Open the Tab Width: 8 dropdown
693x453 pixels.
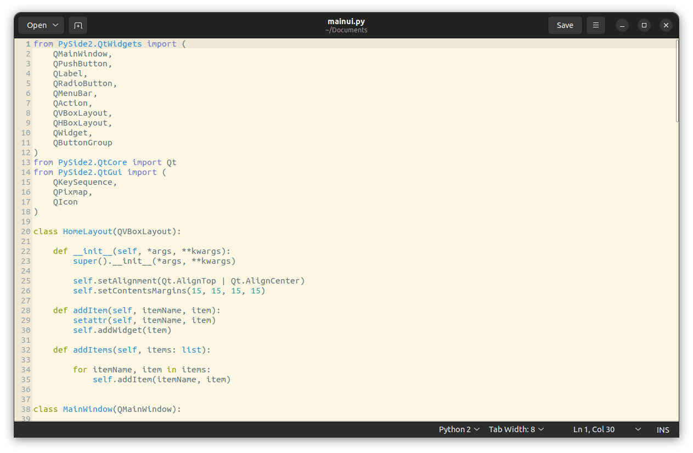516,429
